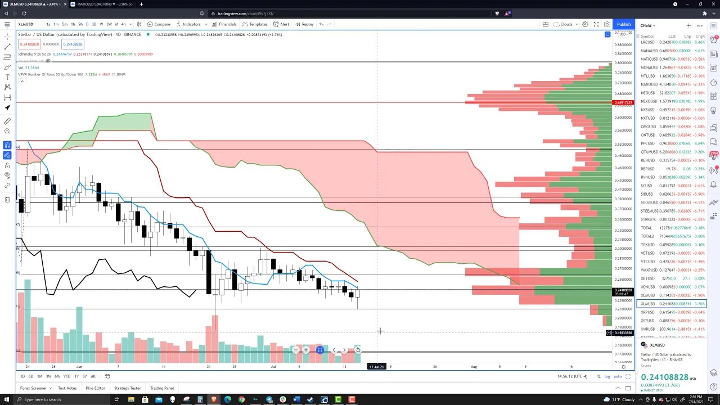This screenshot has width=720, height=405.
Task: Select the trend line drawing tool
Action: [x=7, y=47]
